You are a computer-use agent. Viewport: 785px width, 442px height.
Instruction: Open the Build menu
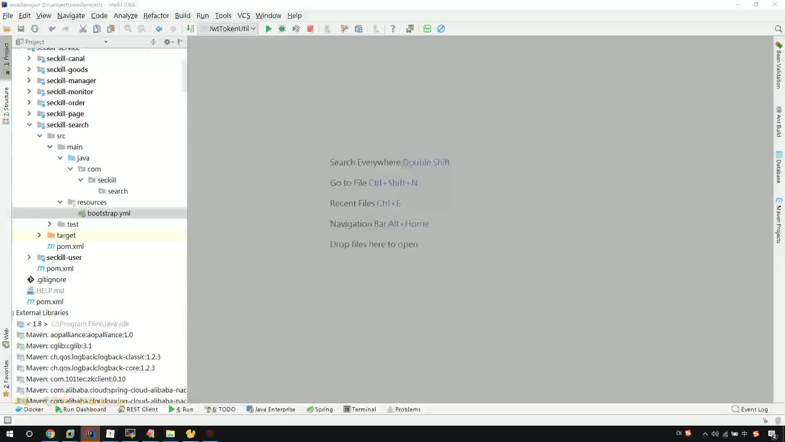(183, 15)
